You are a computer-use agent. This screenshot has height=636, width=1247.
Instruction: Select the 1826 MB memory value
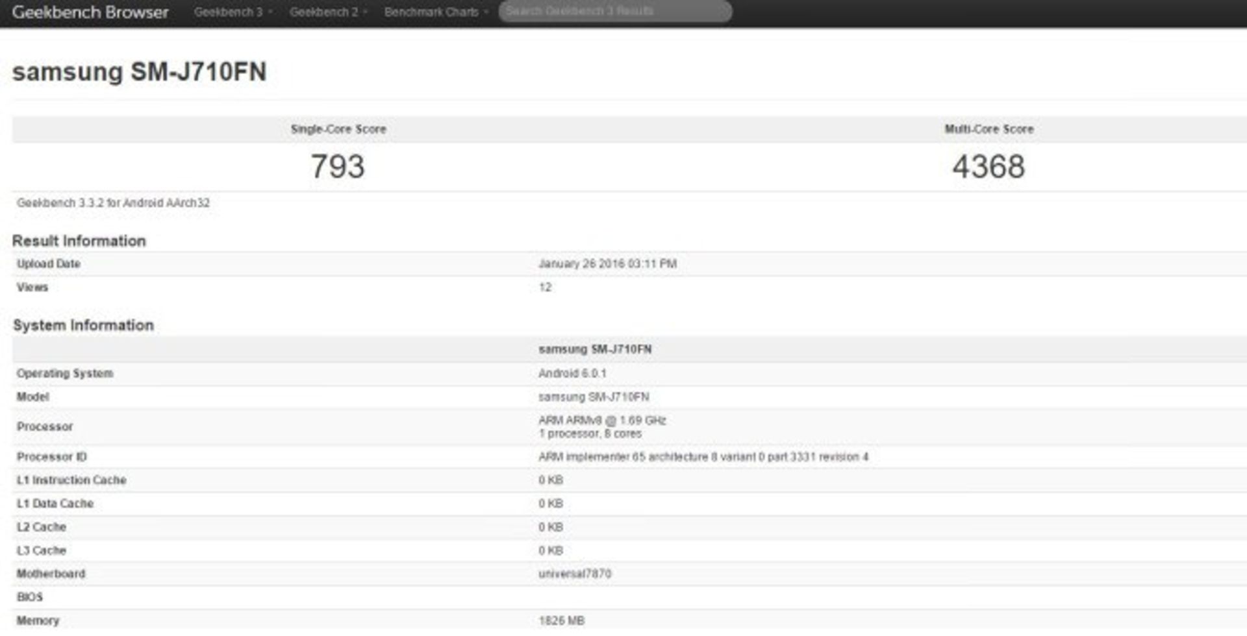[562, 621]
